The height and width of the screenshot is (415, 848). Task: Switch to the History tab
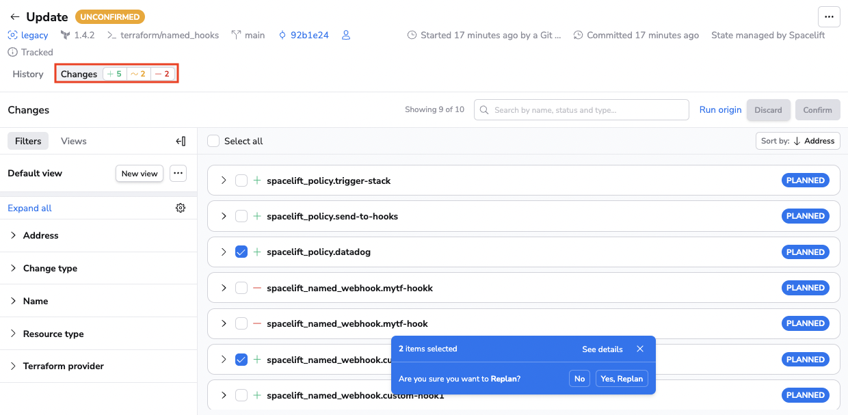tap(28, 74)
